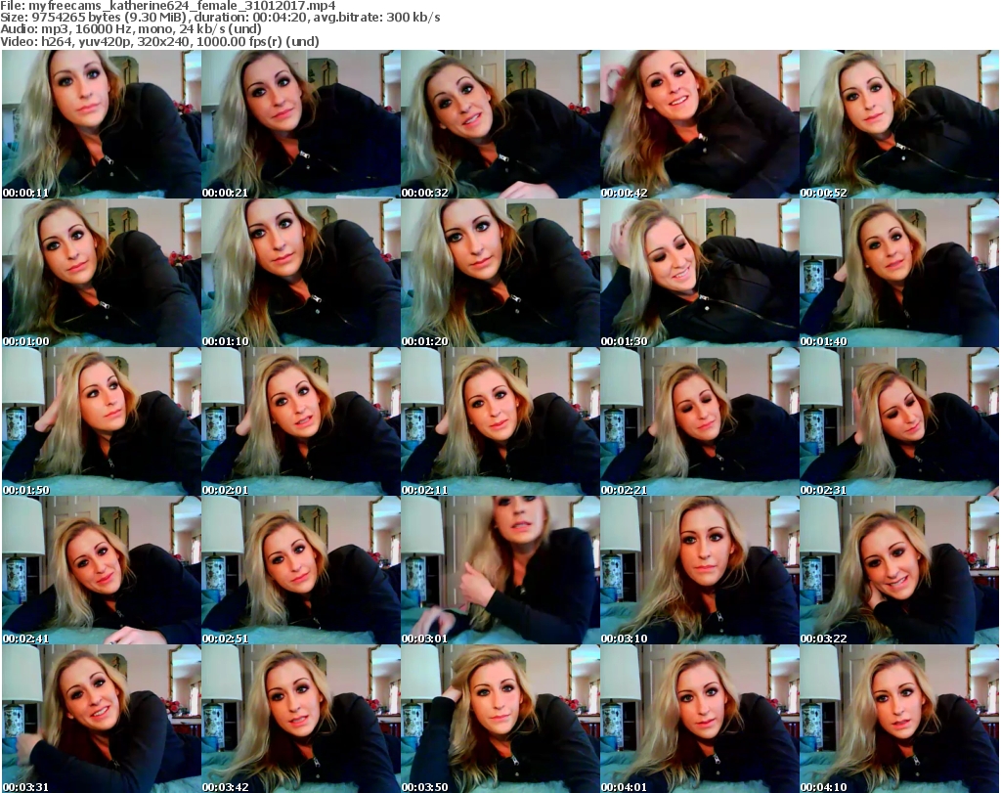
Task: Select the frame stamped 00:03:22
Action: coord(899,570)
